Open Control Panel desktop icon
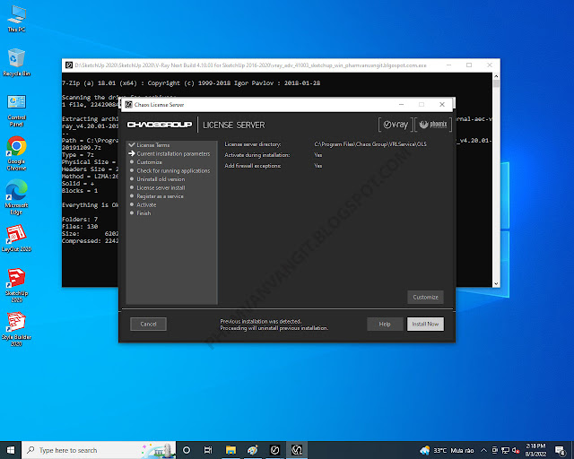The image size is (574, 459). (16, 110)
